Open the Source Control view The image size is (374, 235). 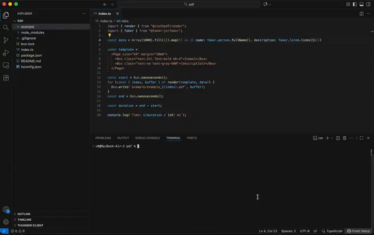click(x=6, y=40)
